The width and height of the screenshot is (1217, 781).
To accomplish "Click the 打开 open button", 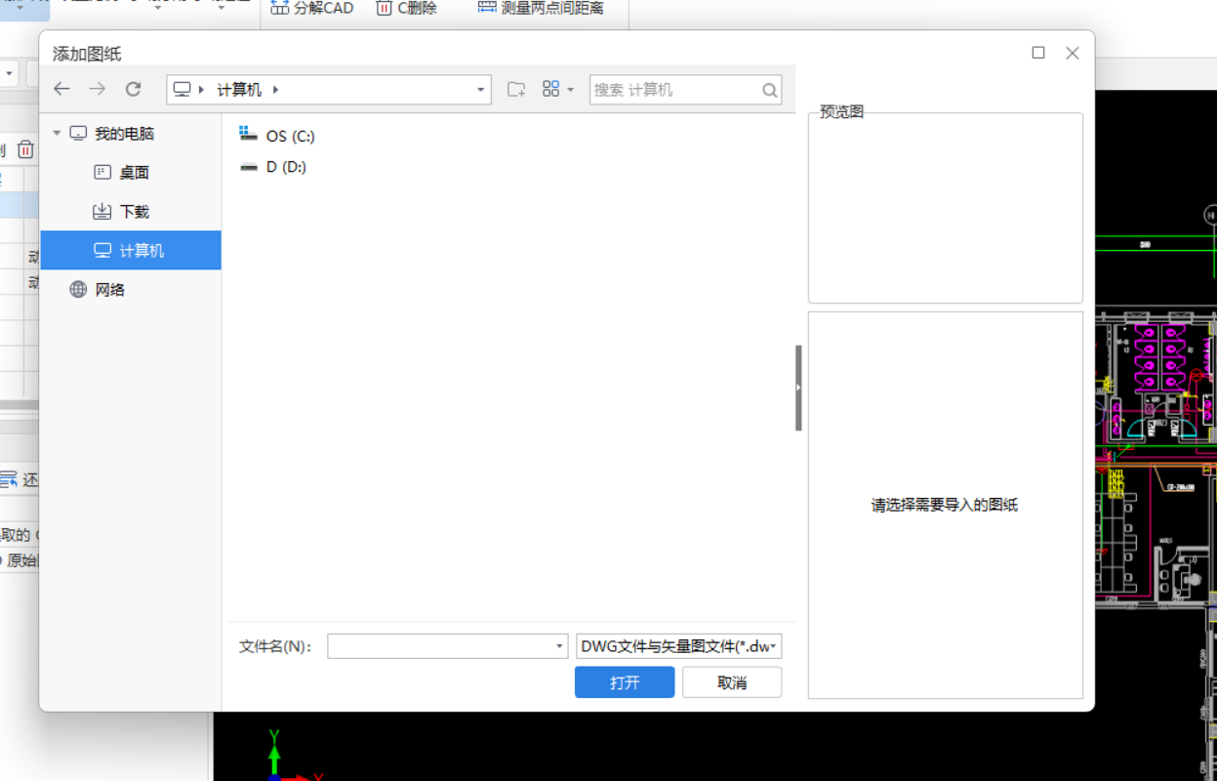I will [x=624, y=681].
